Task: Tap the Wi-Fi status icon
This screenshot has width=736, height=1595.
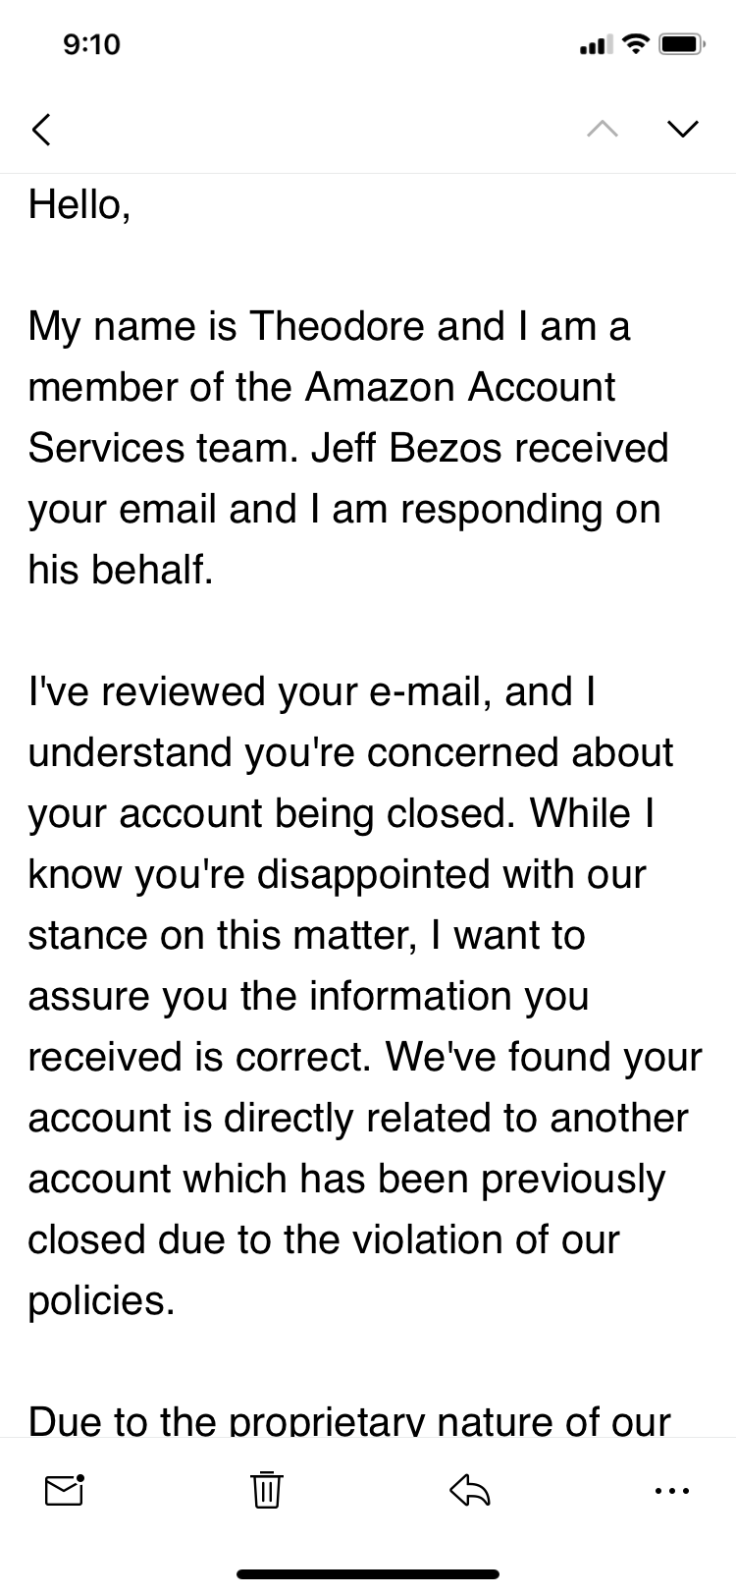Action: pyautogui.click(x=637, y=44)
